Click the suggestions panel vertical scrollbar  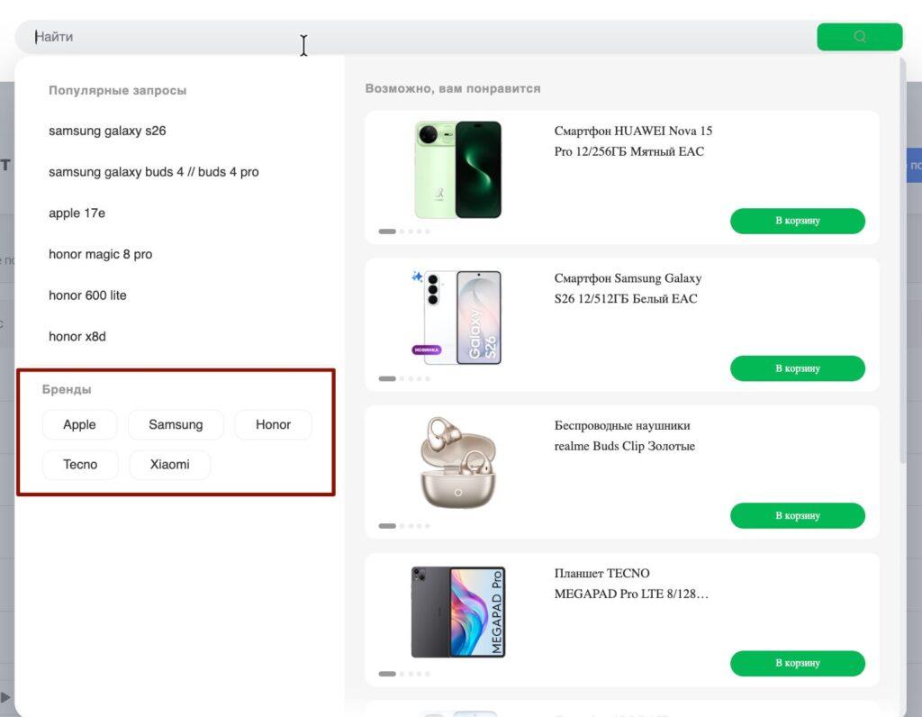[902, 259]
